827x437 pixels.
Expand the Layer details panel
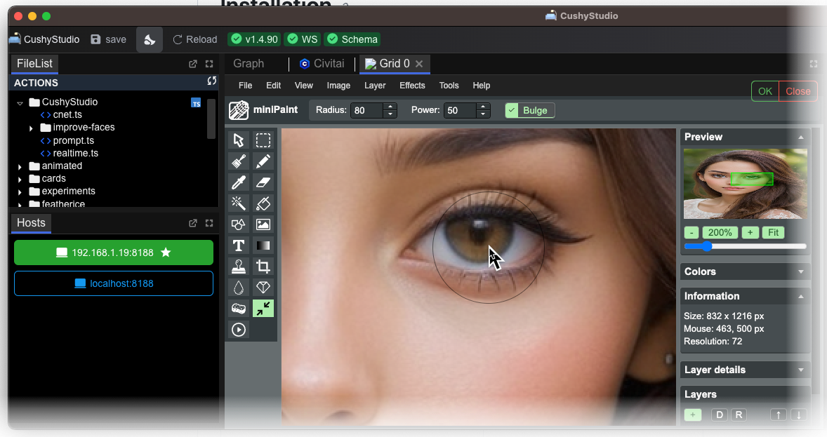(x=745, y=370)
